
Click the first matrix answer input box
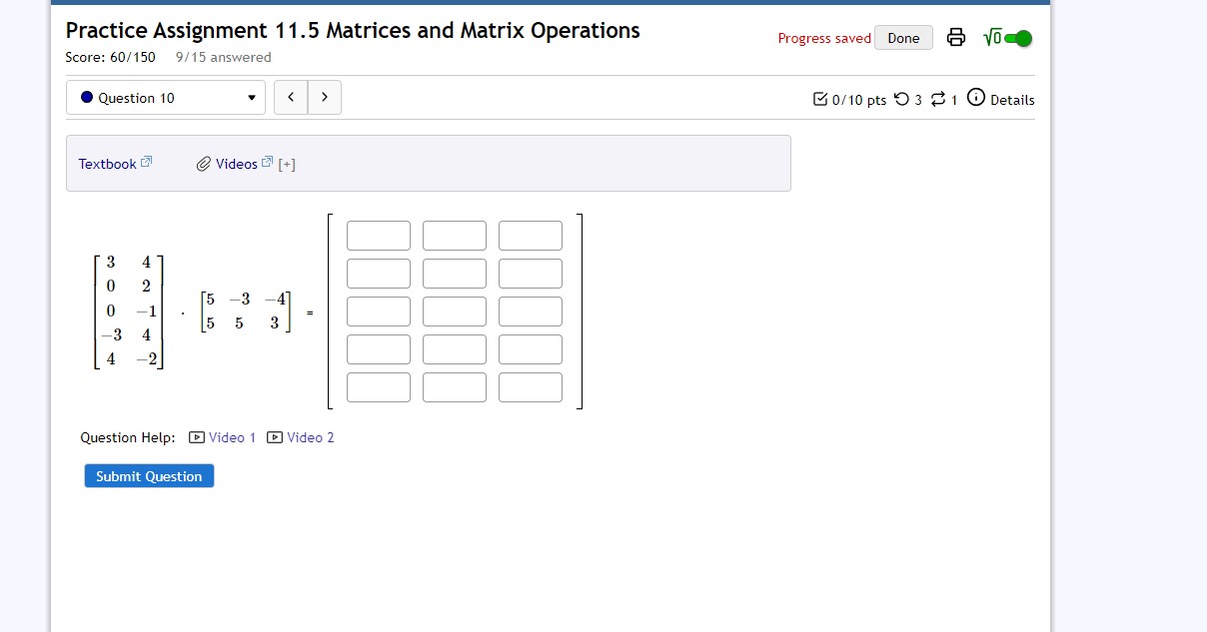click(x=379, y=235)
